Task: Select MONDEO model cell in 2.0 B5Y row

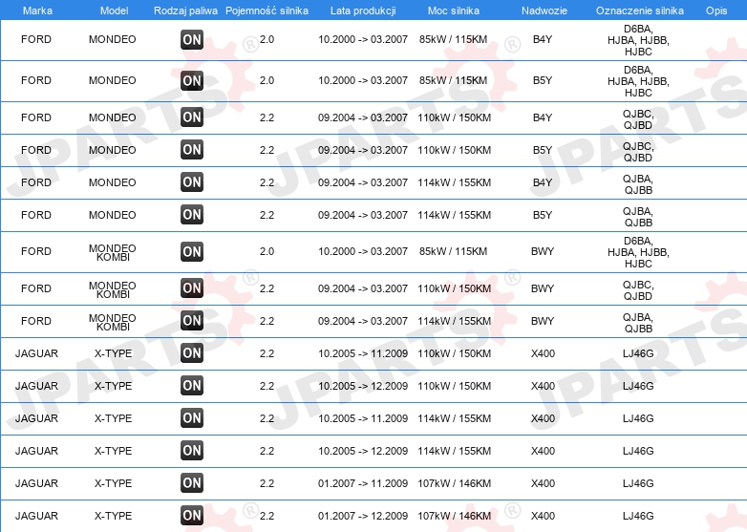Action: click(x=113, y=80)
